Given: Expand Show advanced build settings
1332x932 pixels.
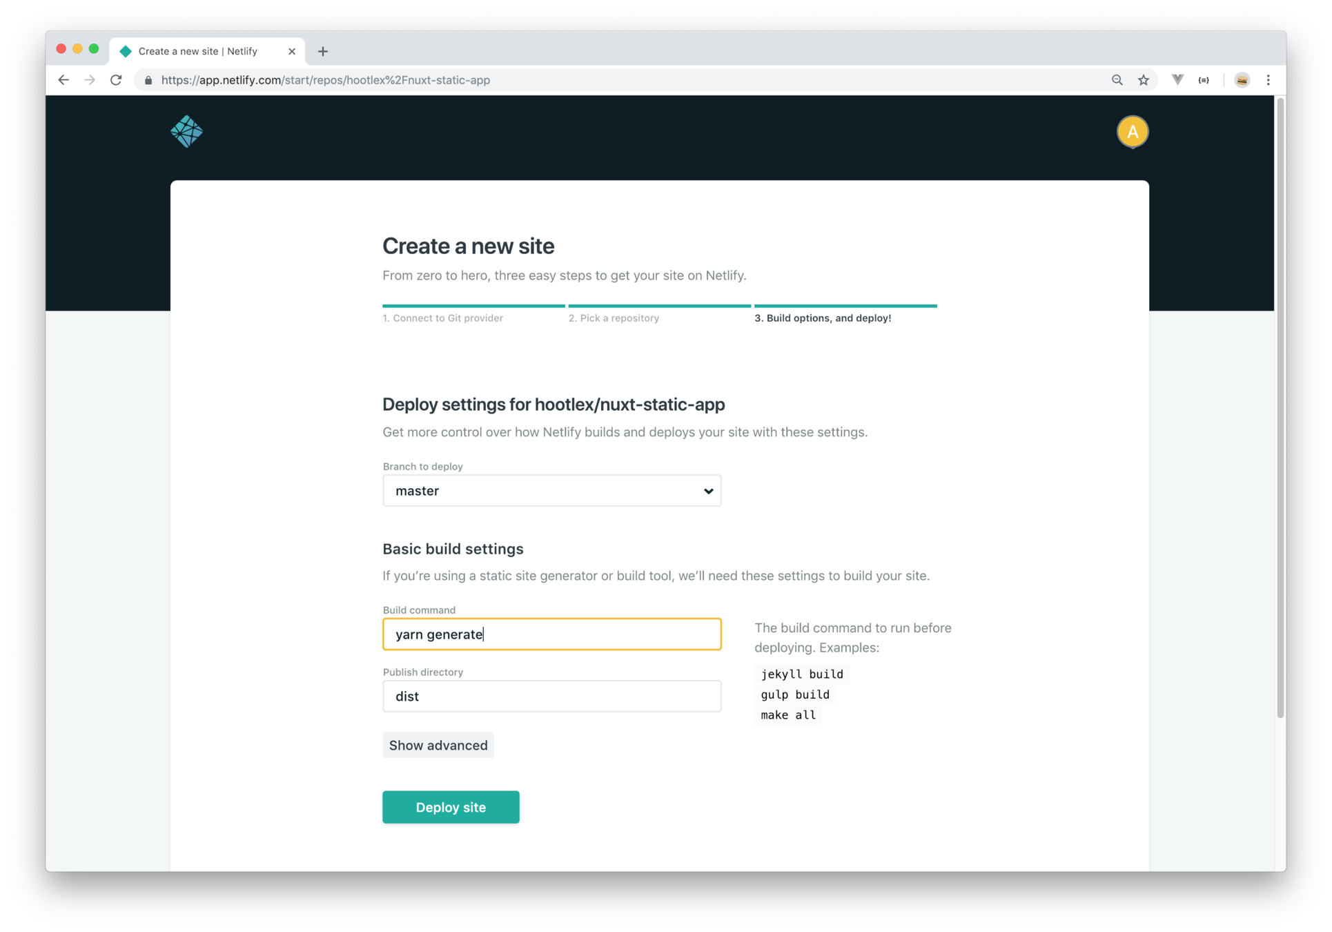Looking at the screenshot, I should [x=438, y=746].
